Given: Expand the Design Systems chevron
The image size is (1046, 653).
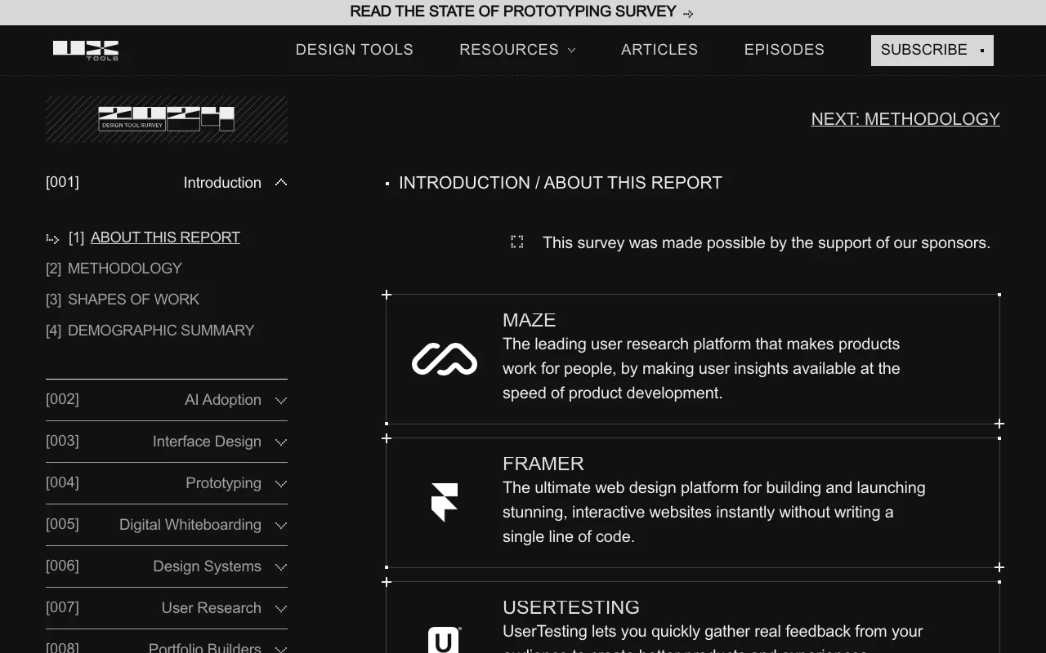Looking at the screenshot, I should 281,567.
